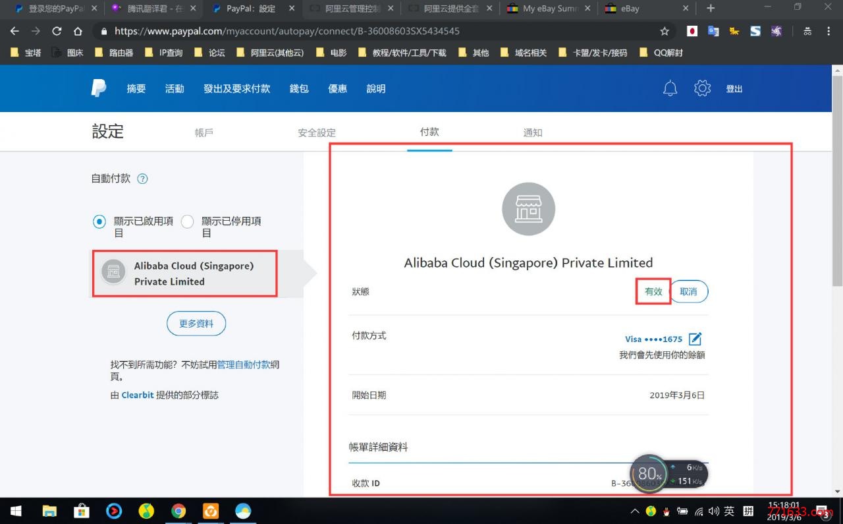Select 顯示已停用項目 radio option
The height and width of the screenshot is (524, 843).
[x=187, y=221]
